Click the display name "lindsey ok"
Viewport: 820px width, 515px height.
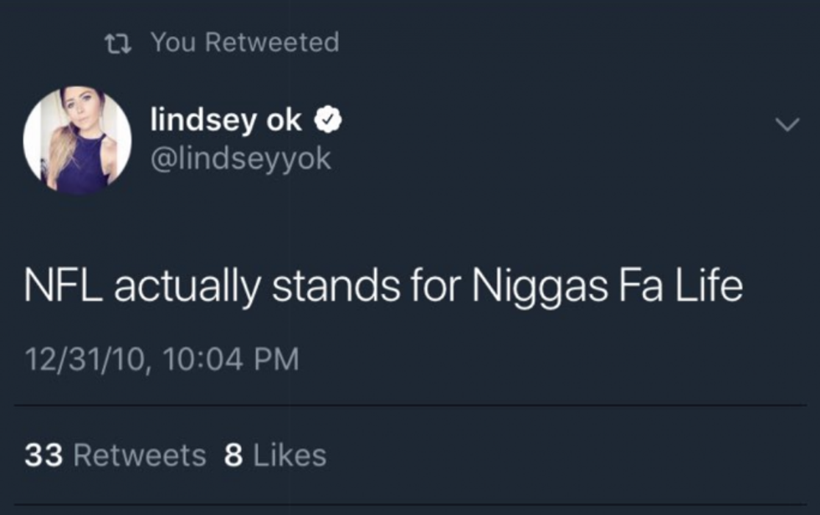click(x=225, y=120)
